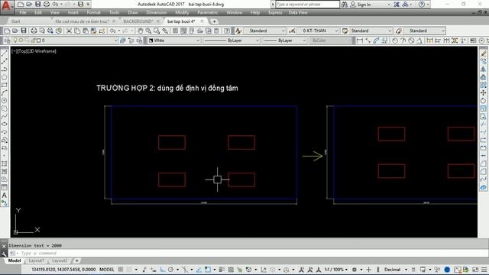Viewport: 489px width, 275px height.
Task: Click the Linear dimension icon
Action: pos(360,40)
